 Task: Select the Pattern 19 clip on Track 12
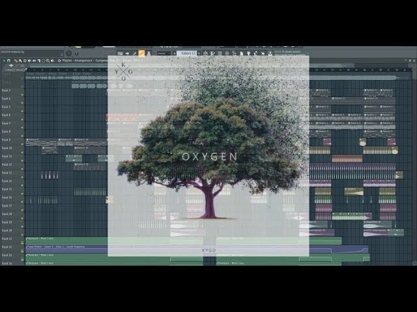point(90,166)
